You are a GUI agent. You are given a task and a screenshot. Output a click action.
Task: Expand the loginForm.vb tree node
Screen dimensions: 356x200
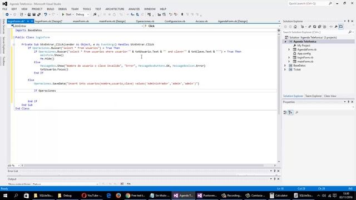coord(289,58)
